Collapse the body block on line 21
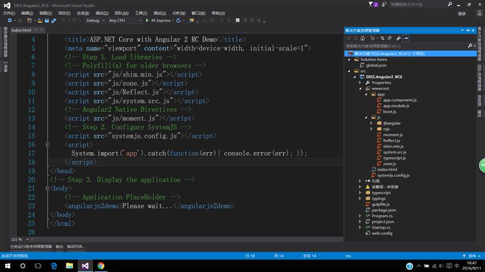 (x=47, y=188)
